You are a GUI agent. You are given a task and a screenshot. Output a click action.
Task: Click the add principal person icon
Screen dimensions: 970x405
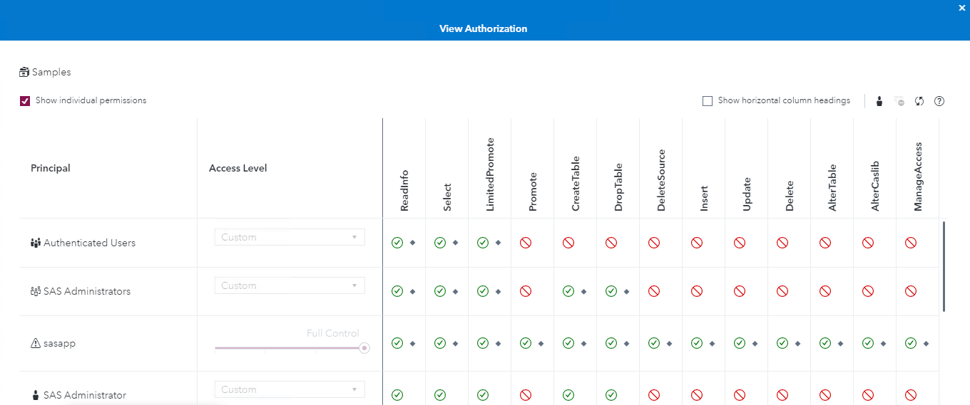(879, 101)
